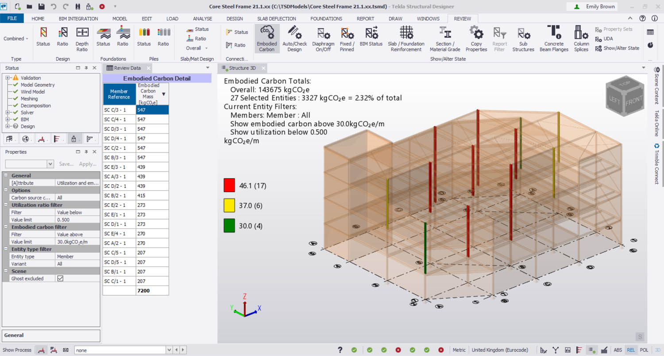Open the 'none' dropdown in status bar
Screen dimensions: 664x356
point(169,350)
